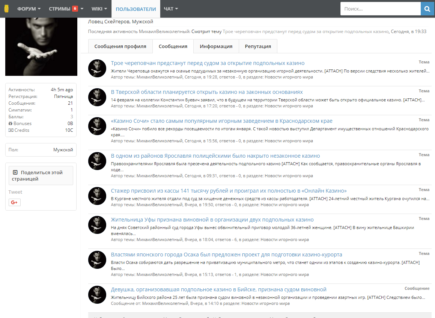
Task: Click the share-page icon next to 'Поделиться этой страницей'
Action: pos(15,172)
